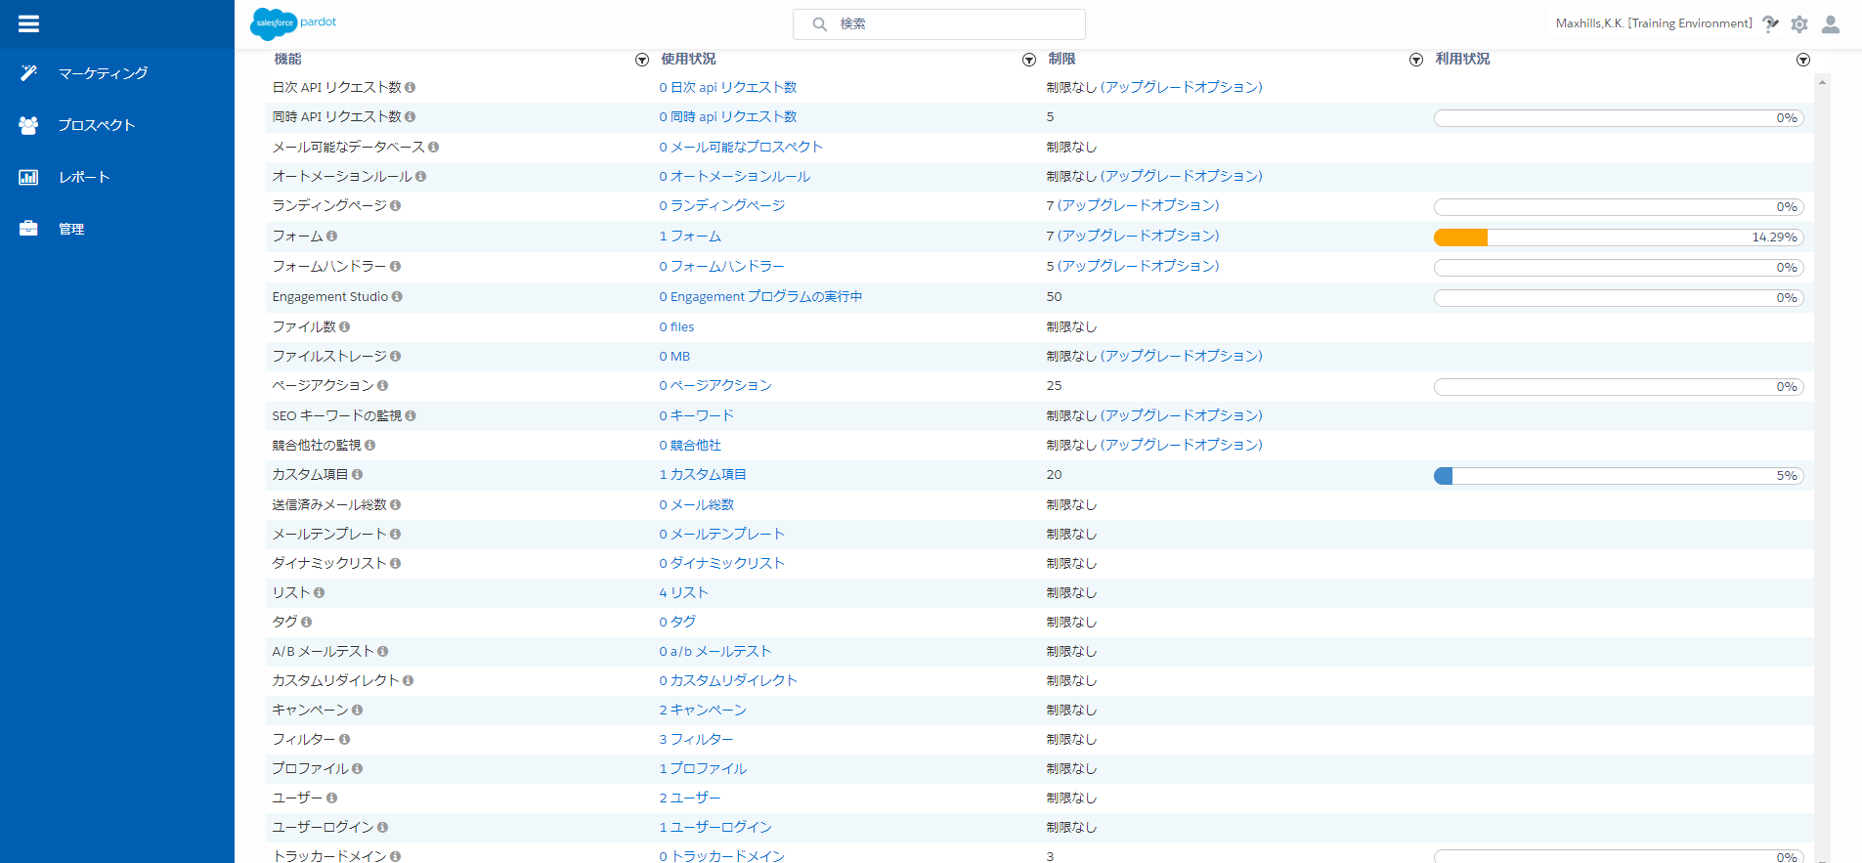Open the hamburger menu in sidebar
The width and height of the screenshot is (1862, 863).
click(x=28, y=23)
